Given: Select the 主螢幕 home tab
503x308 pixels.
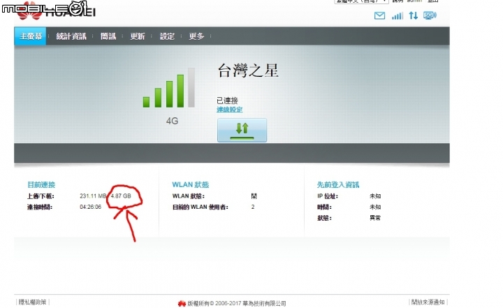Looking at the screenshot, I should (30, 36).
